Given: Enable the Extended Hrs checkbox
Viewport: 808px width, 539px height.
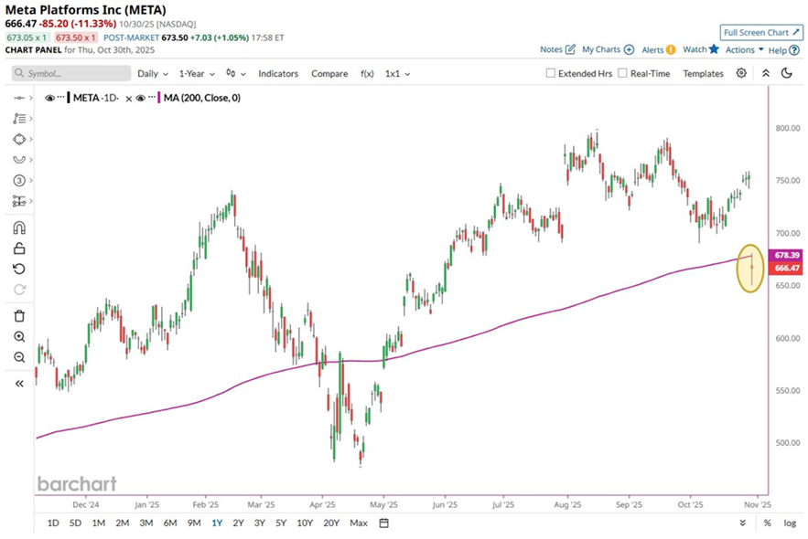Looking at the screenshot, I should tap(551, 73).
